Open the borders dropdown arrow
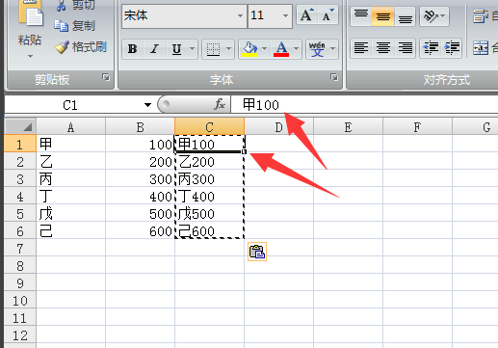 coord(229,49)
